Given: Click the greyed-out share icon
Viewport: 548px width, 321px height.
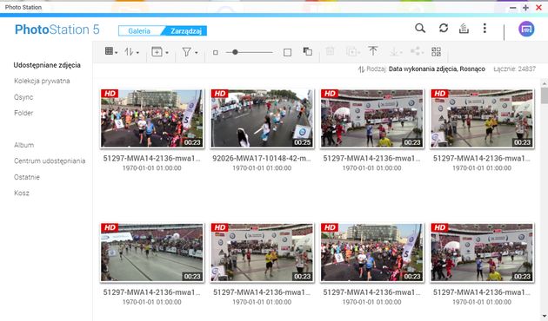Looking at the screenshot, I should tap(415, 51).
